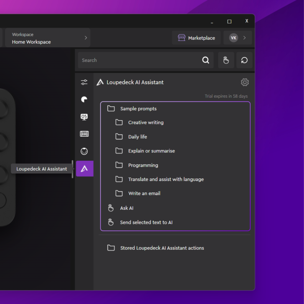Click the Sample prompts folder icon
This screenshot has width=304, height=304.
pos(111,109)
